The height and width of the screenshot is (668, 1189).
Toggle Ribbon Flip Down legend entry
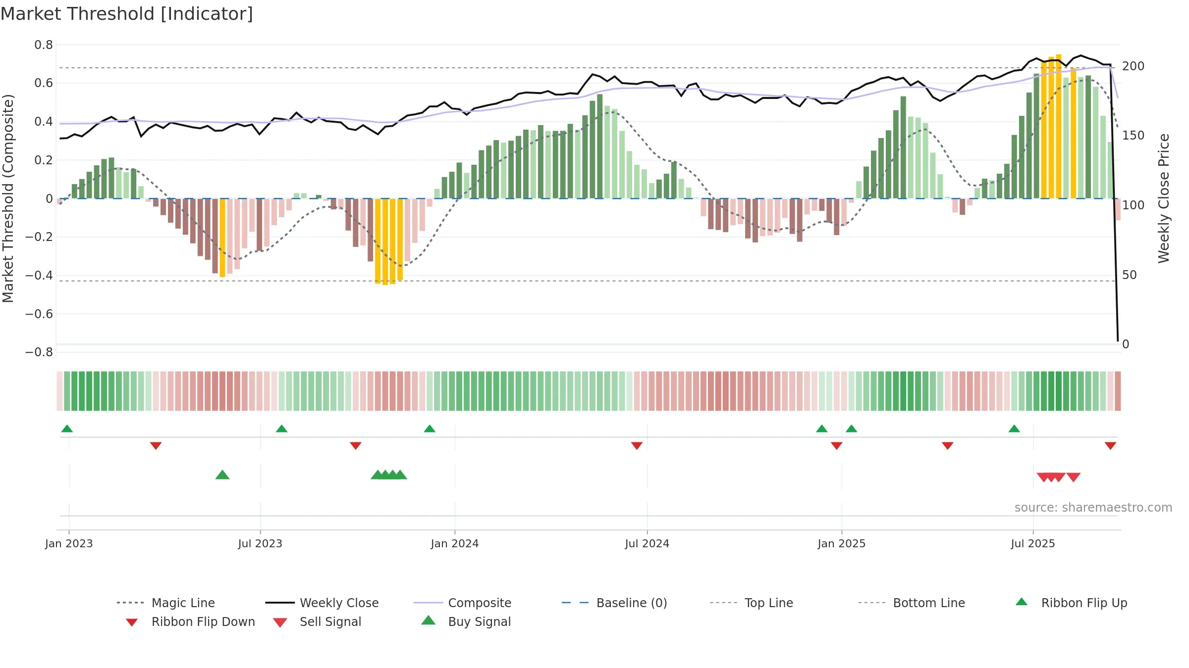pyautogui.click(x=190, y=621)
